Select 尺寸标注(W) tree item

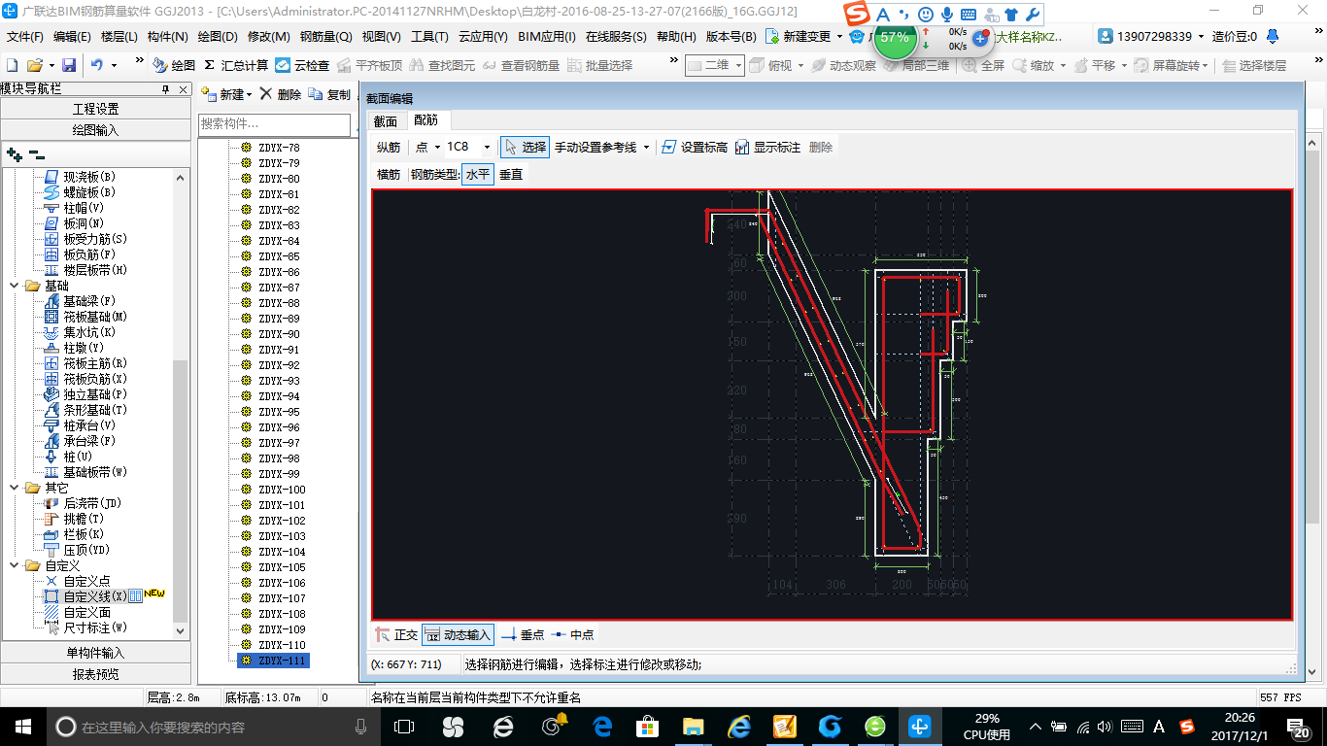pos(85,627)
